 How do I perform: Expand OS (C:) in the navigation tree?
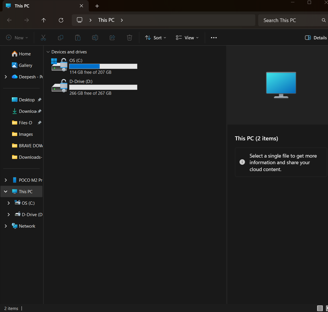pos(9,203)
